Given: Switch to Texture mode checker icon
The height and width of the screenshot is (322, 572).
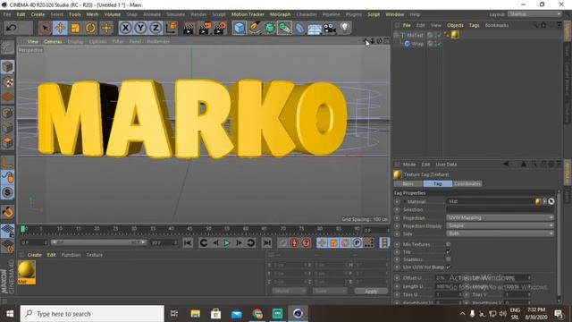Looking at the screenshot, I should (x=8, y=82).
